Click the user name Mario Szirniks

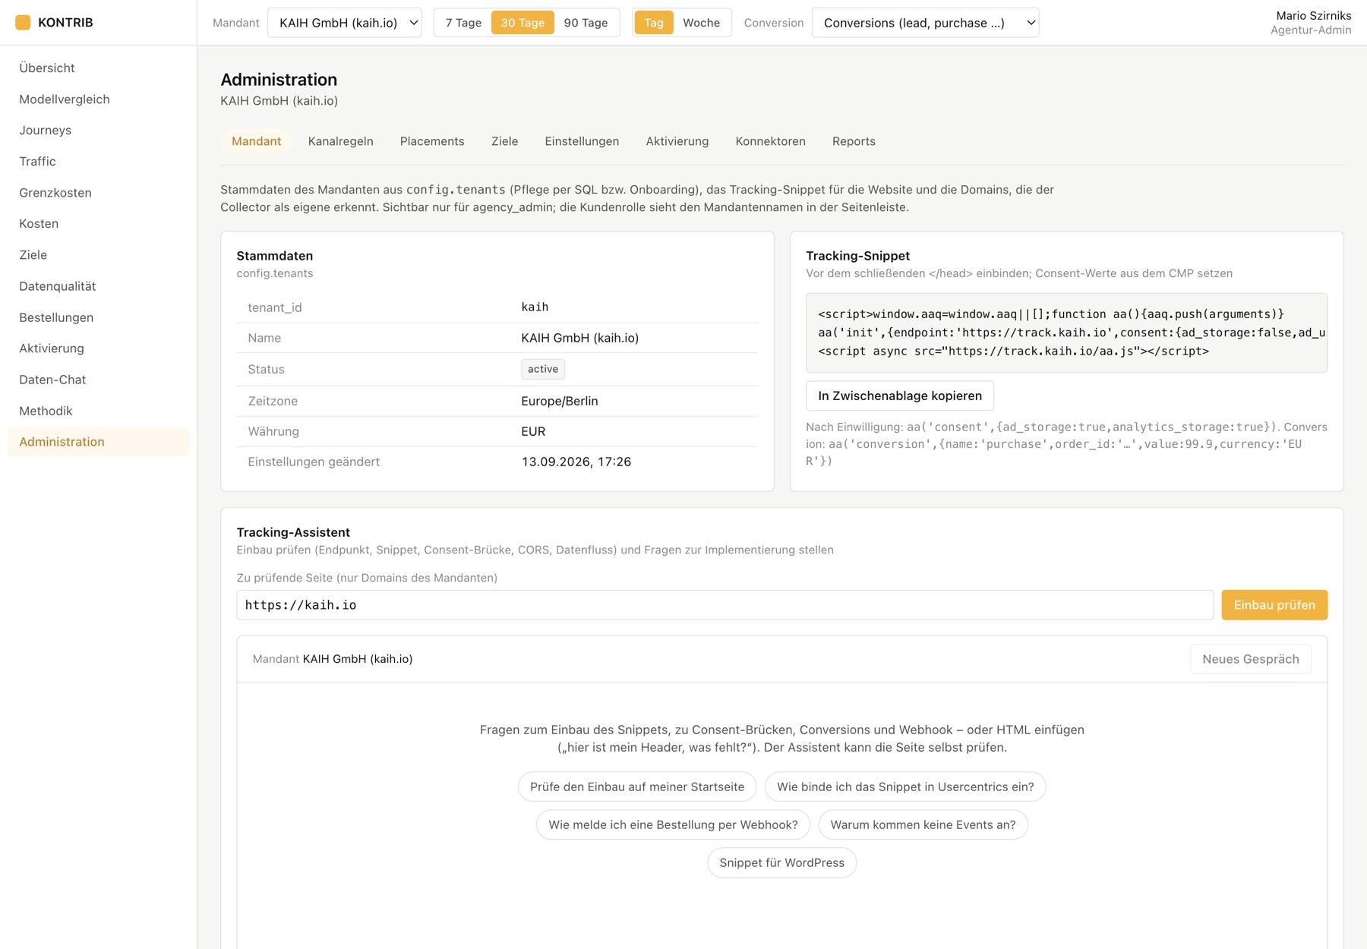tap(1314, 15)
